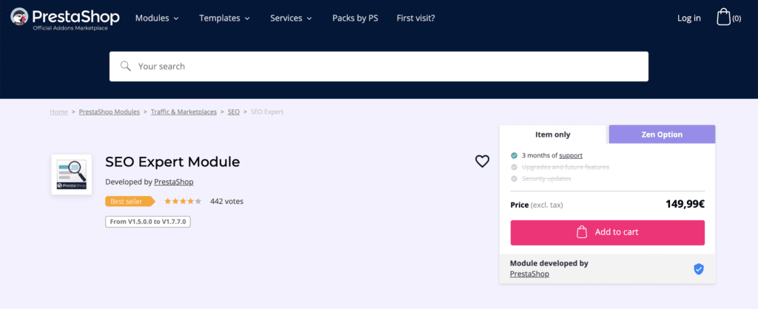Click the 149,99€ price

click(x=685, y=204)
